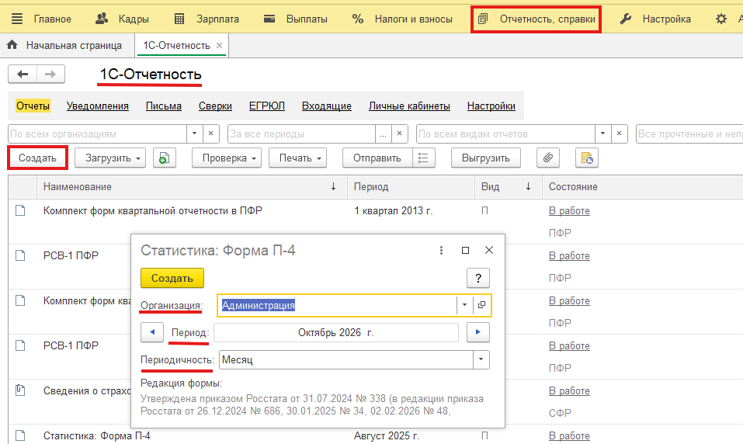This screenshot has height=444, width=743.
Task: Go forward with the right arrow button
Action: (x=50, y=74)
